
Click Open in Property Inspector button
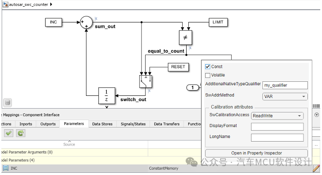(256, 153)
